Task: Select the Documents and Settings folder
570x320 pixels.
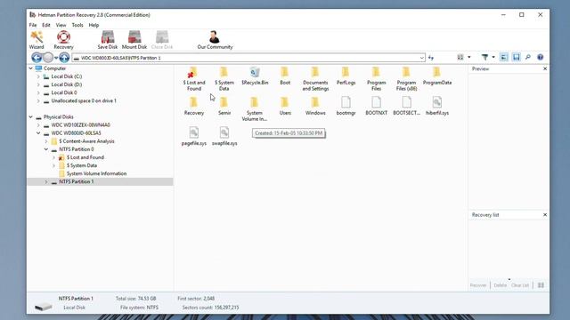Action: 315,79
